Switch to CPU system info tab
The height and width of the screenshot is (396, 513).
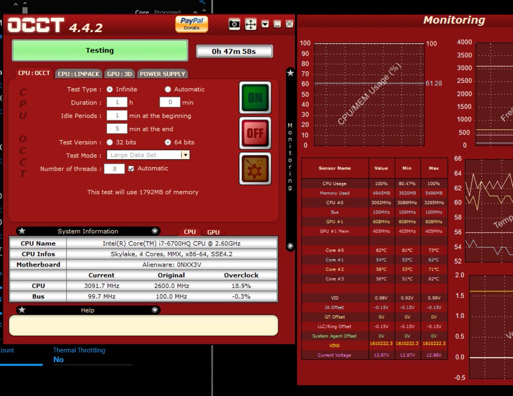[190, 232]
